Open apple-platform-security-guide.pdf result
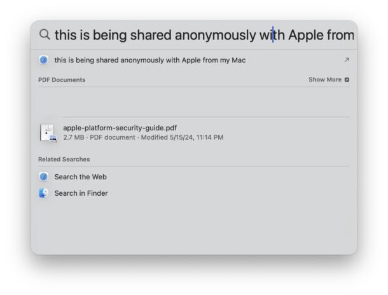 pyautogui.click(x=120, y=128)
